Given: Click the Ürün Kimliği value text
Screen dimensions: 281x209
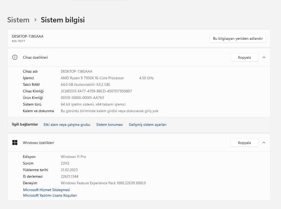Looking at the screenshot, I should (x=82, y=98).
